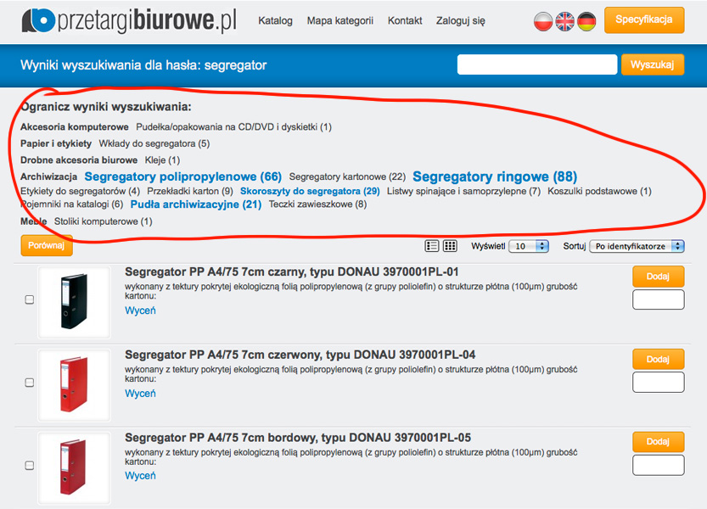Filter by Skoroszyty do segregatora (29)

[310, 191]
